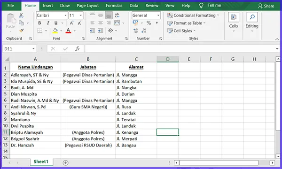Switch to the Draw tab
The width and height of the screenshot is (282, 169).
click(x=65, y=6)
